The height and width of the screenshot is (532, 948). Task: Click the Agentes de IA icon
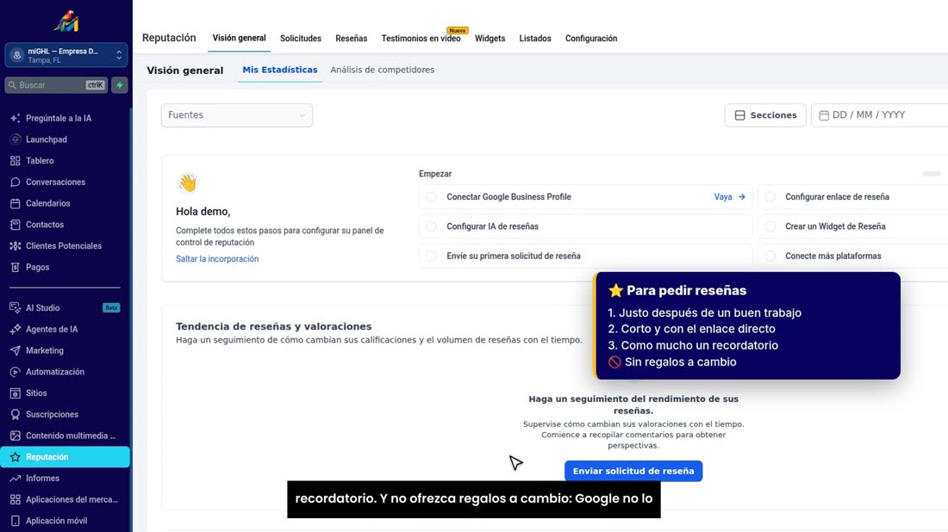16,329
